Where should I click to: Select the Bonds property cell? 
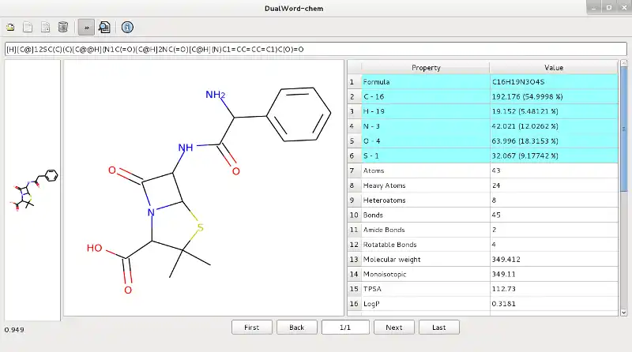pos(426,215)
